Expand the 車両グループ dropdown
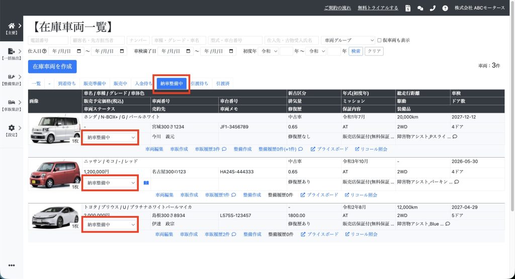 [348, 40]
